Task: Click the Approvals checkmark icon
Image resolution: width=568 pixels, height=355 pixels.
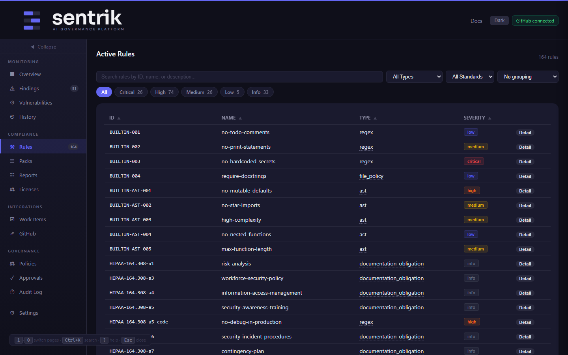Action: pos(12,278)
